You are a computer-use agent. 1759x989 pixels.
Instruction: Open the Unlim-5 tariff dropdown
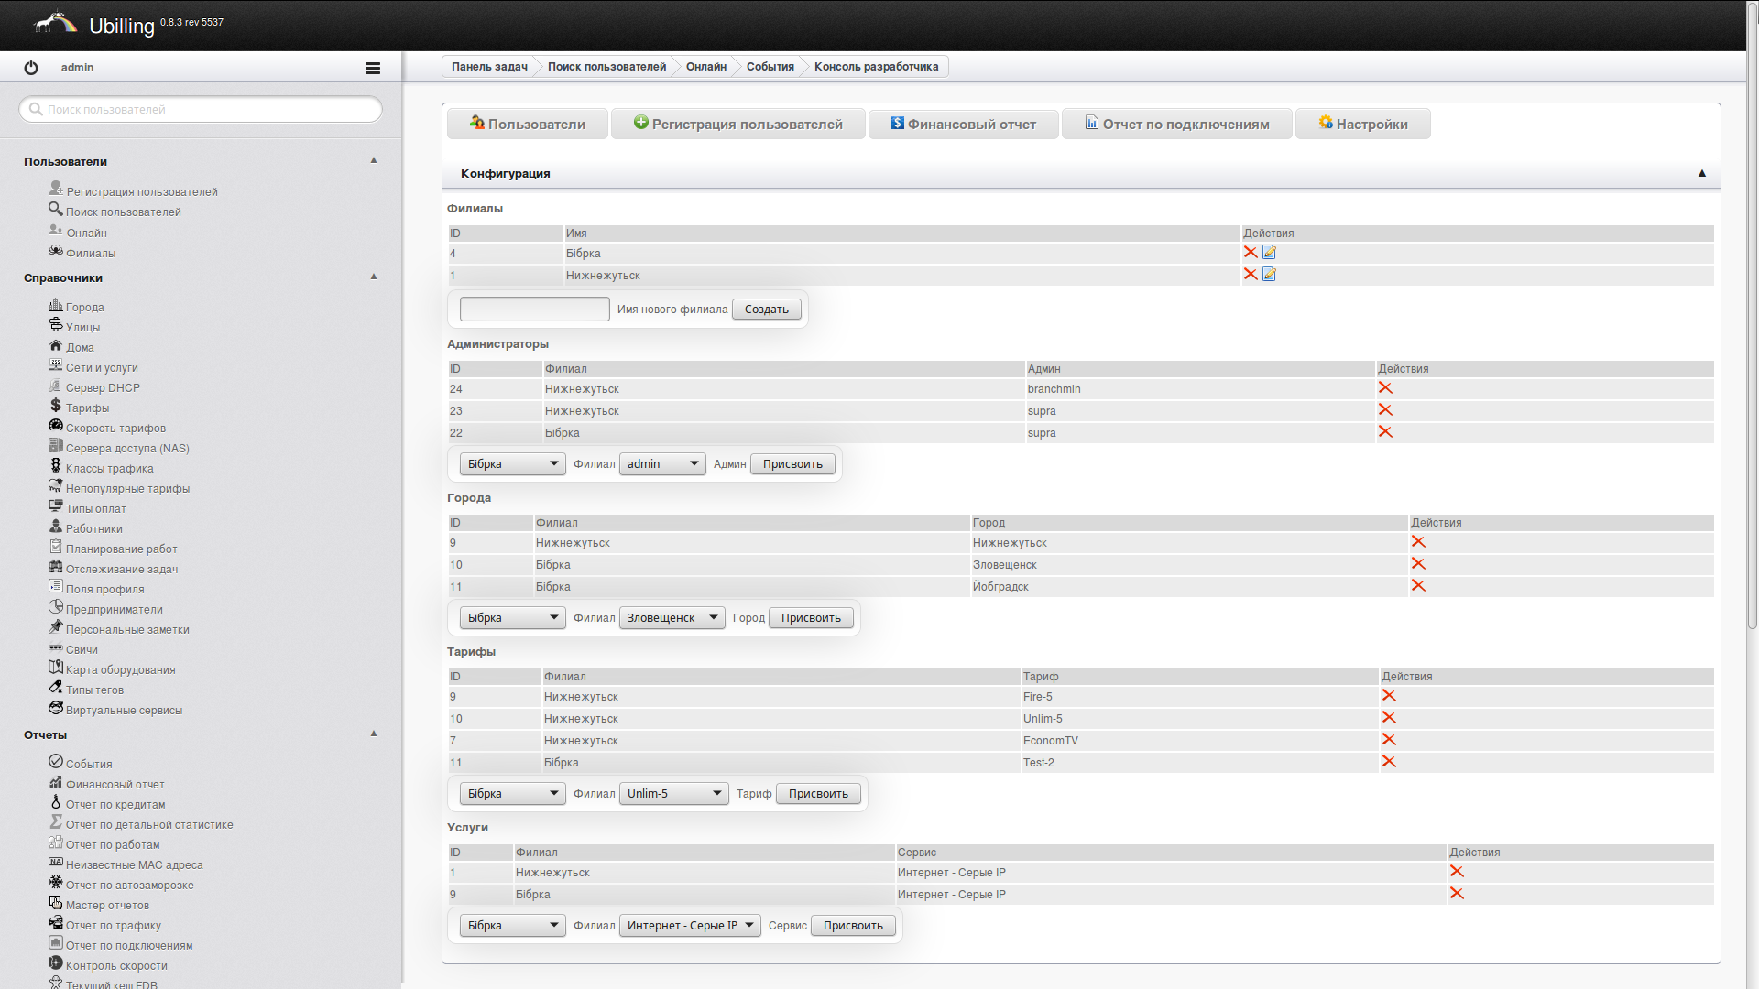[x=673, y=794]
